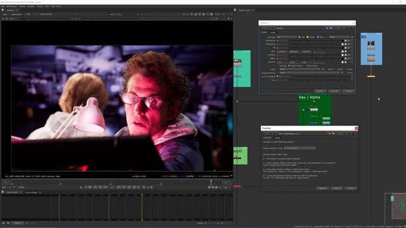The image size is (406, 228).
Task: Open Node tab in Grade properties
Action: [x=273, y=32]
